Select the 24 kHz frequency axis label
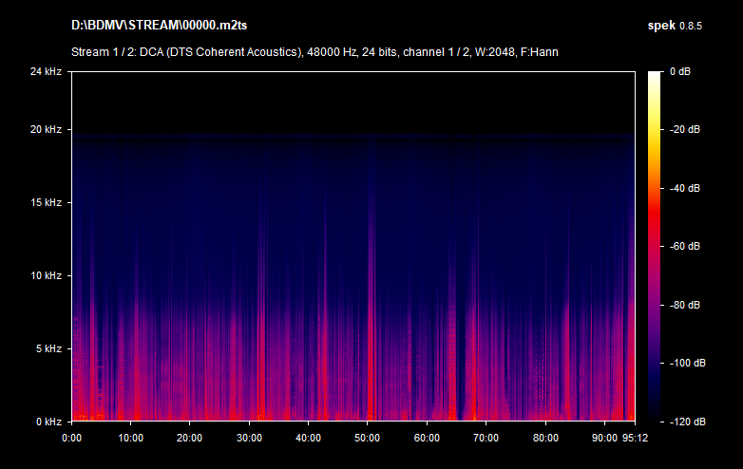This screenshot has height=469, width=743. (45, 72)
